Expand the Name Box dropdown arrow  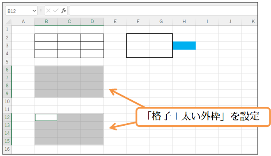tap(34, 11)
